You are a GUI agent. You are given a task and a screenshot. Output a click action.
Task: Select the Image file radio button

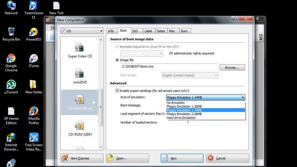point(117,60)
